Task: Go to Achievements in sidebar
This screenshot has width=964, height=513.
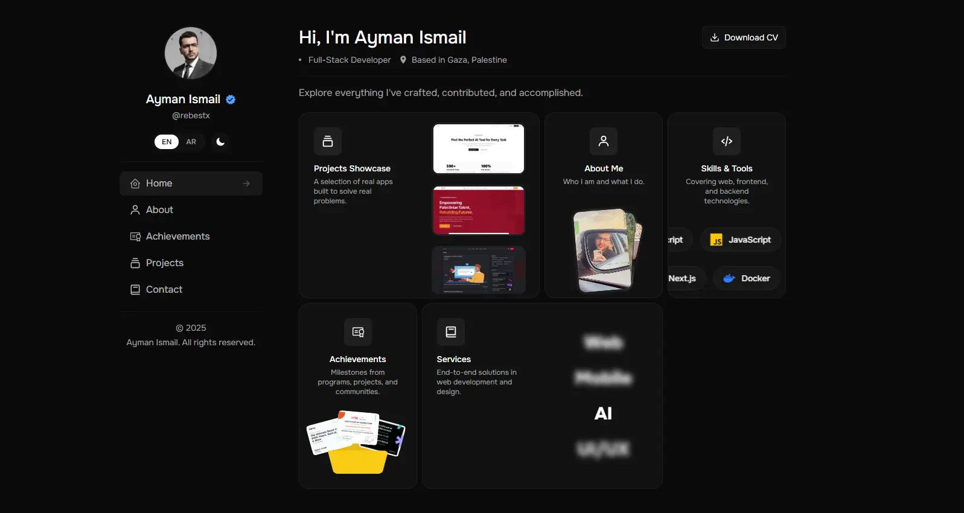Action: (x=177, y=237)
